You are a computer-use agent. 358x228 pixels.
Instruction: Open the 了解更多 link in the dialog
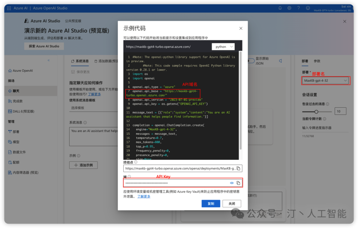click(144, 197)
